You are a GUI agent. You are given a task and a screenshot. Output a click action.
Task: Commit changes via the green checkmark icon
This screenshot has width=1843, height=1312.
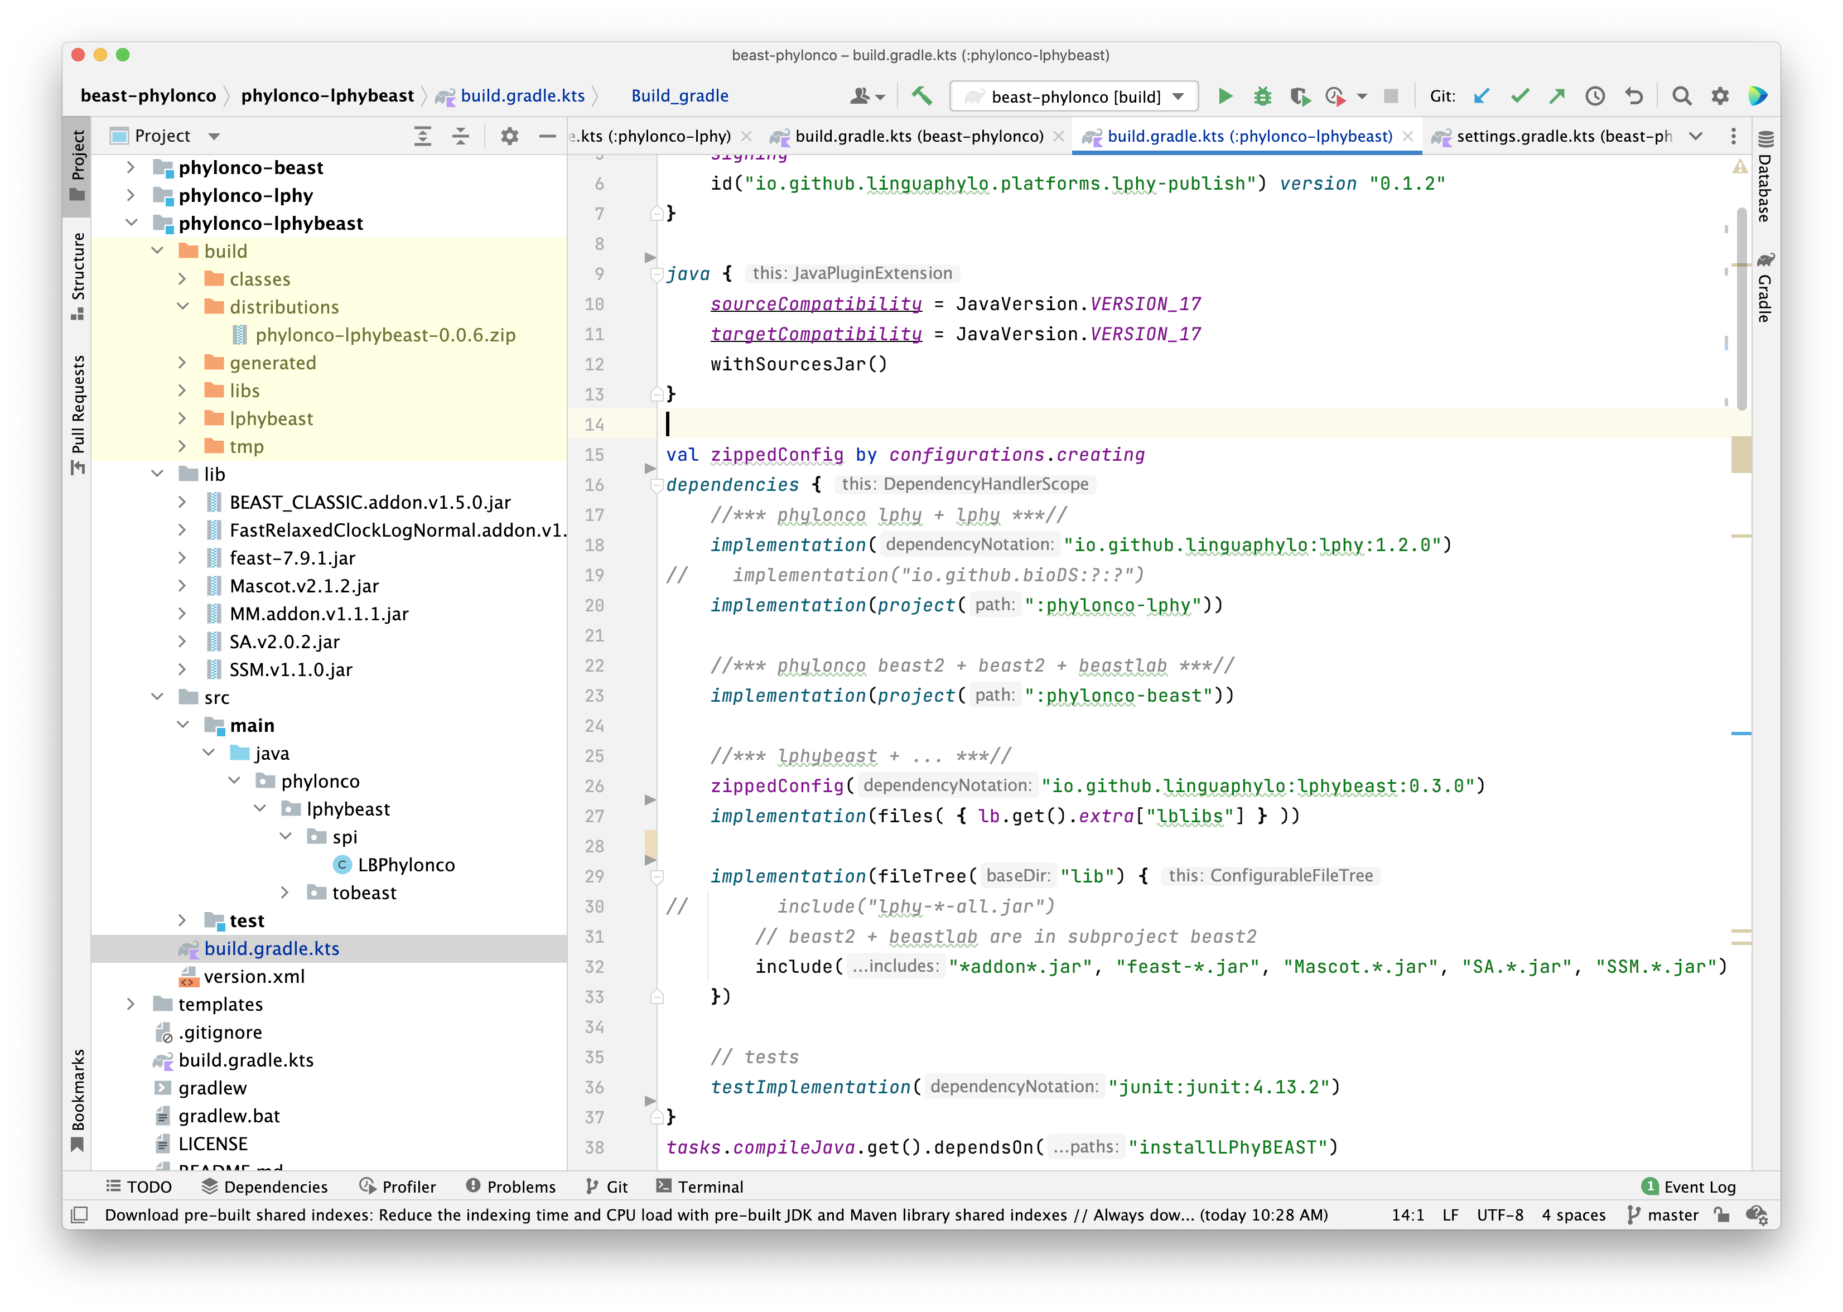click(1520, 95)
